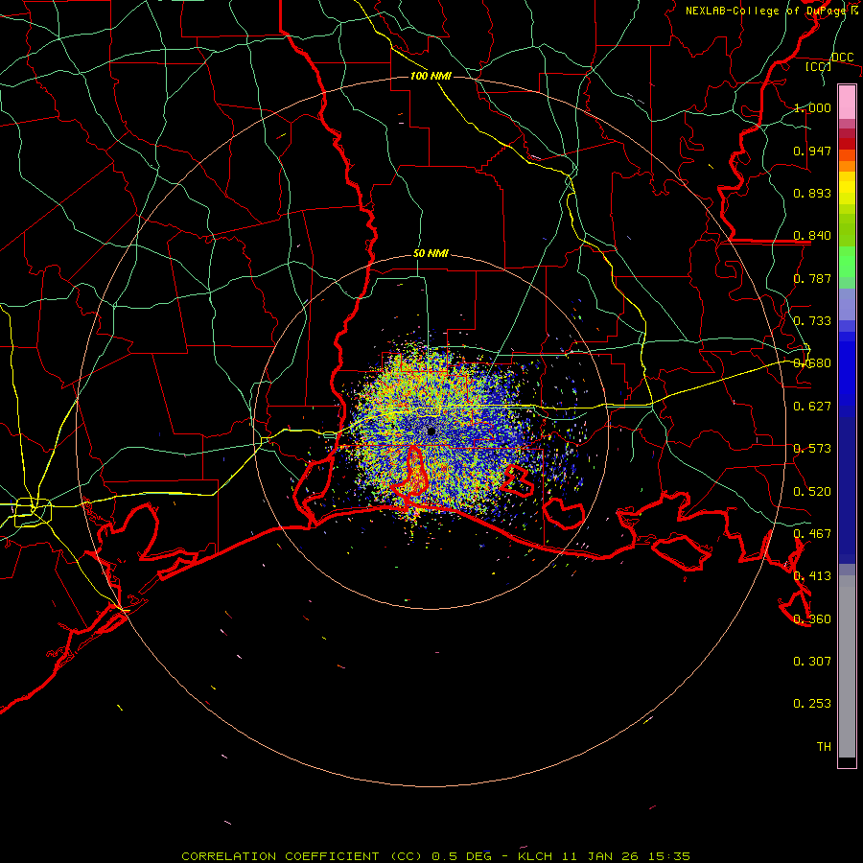Click the [CC] units label

pyautogui.click(x=818, y=66)
